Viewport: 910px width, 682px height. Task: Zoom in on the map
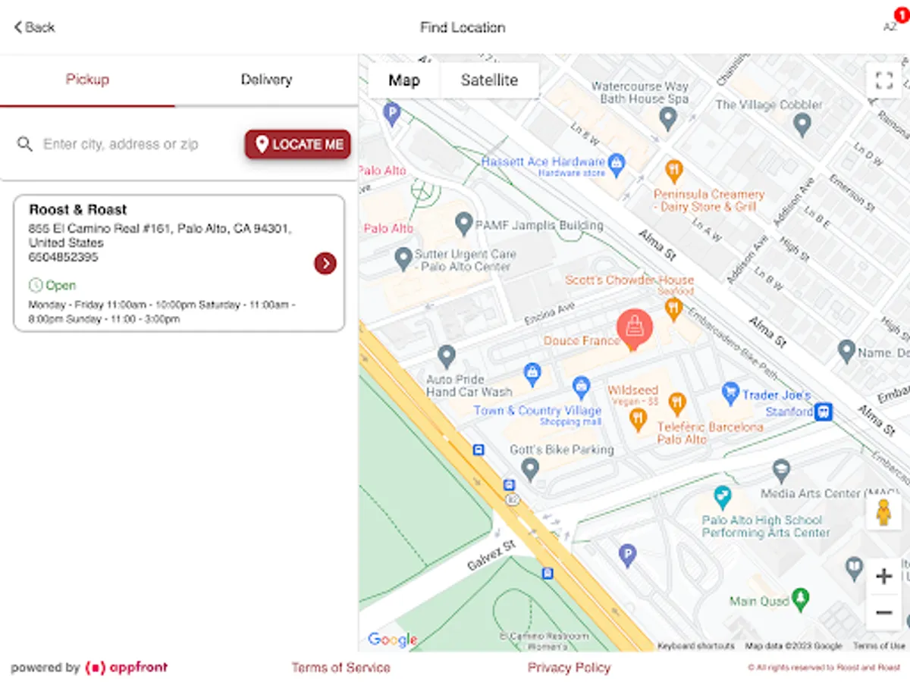coord(883,576)
